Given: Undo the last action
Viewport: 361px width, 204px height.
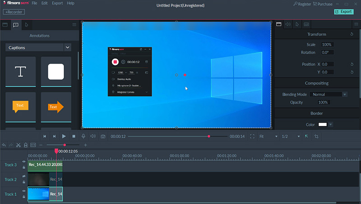Looking at the screenshot, I should (x=4, y=145).
